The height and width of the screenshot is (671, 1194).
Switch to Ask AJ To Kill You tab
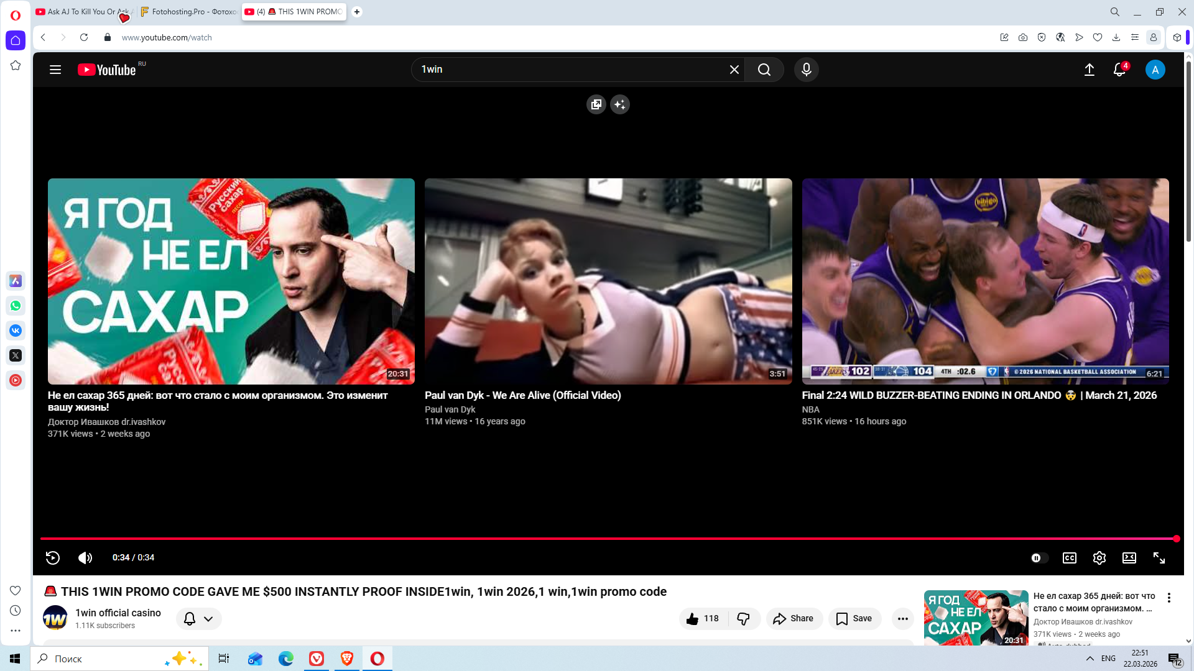coord(81,12)
